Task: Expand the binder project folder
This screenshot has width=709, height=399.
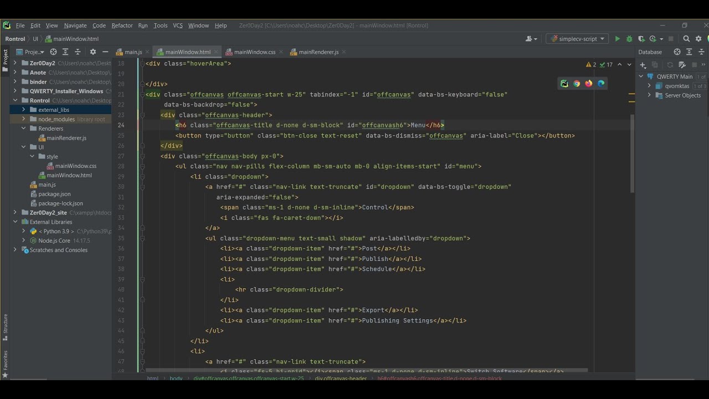Action: point(15,82)
